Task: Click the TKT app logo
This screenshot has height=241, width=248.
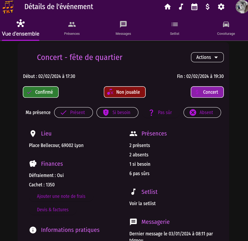Action: click(8, 7)
